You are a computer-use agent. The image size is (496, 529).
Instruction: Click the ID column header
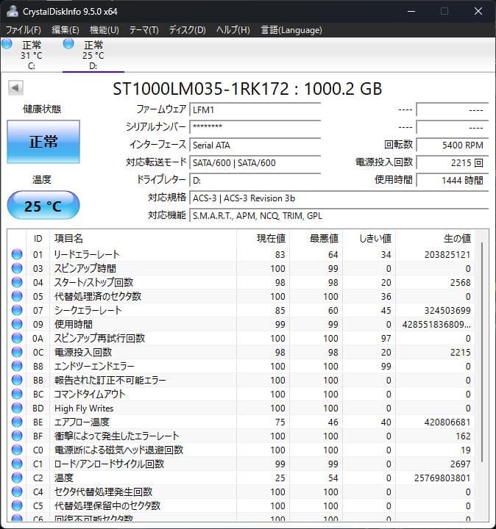38,239
